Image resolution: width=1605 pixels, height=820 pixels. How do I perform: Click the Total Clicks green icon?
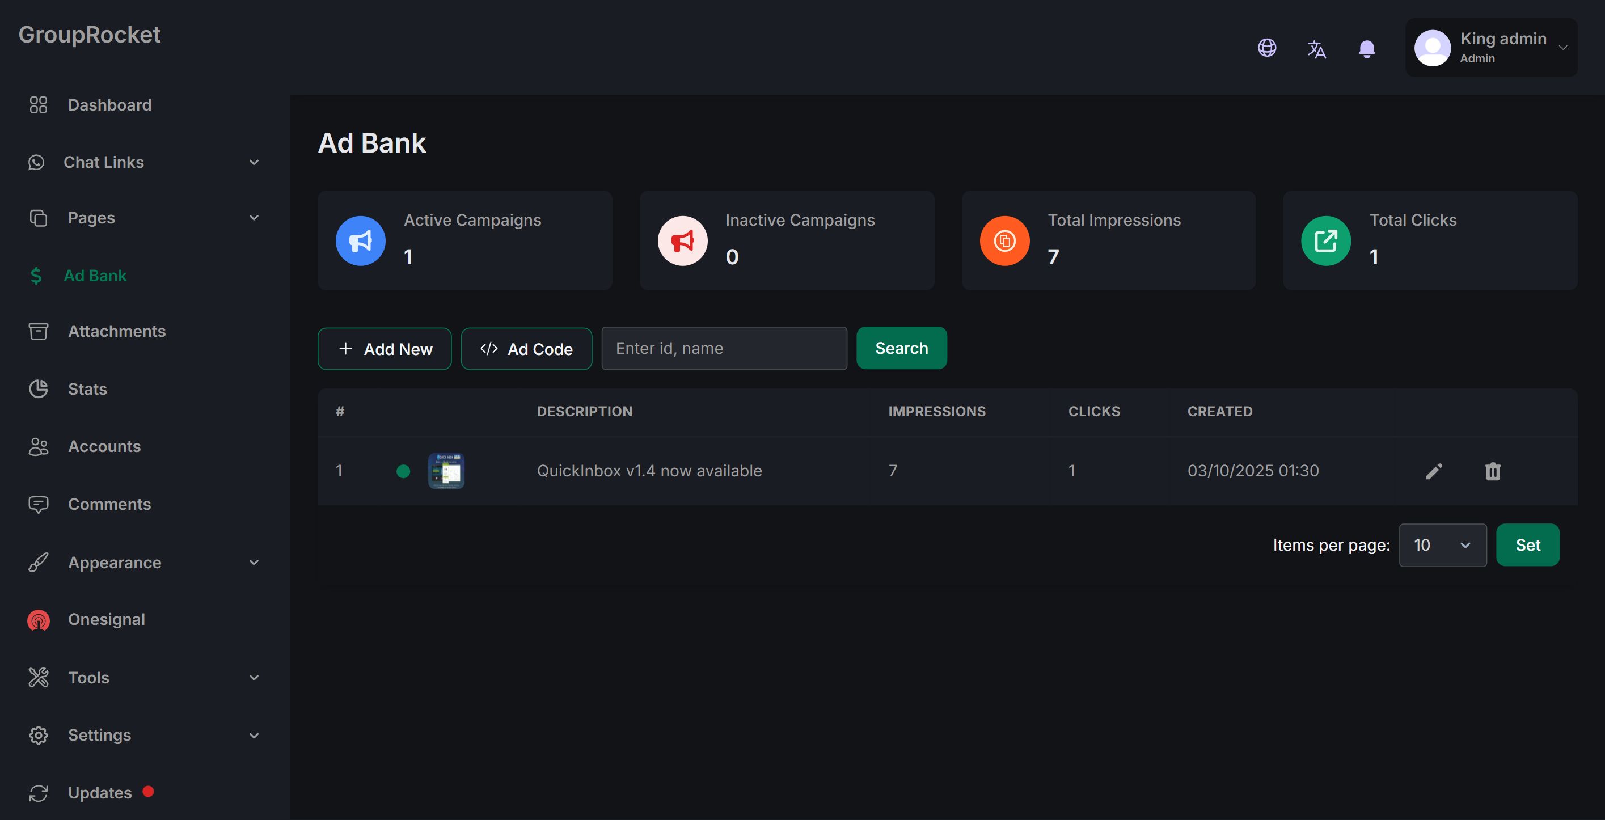click(1326, 241)
